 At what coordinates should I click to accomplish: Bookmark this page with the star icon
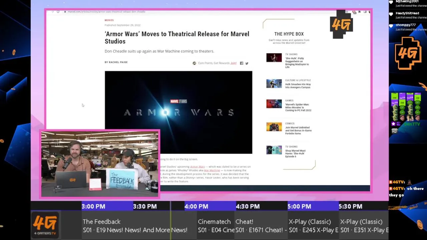[x=347, y=12]
